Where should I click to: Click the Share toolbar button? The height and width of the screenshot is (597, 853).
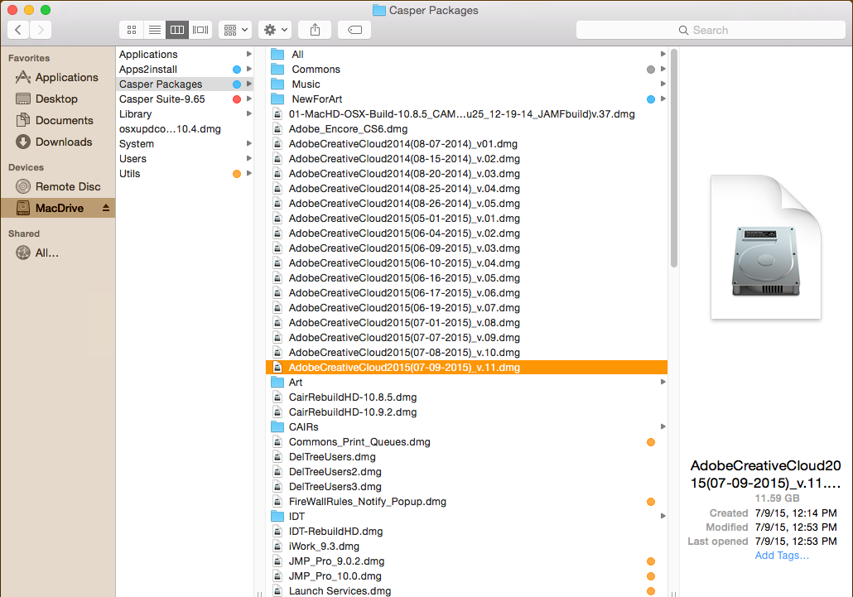click(x=315, y=30)
